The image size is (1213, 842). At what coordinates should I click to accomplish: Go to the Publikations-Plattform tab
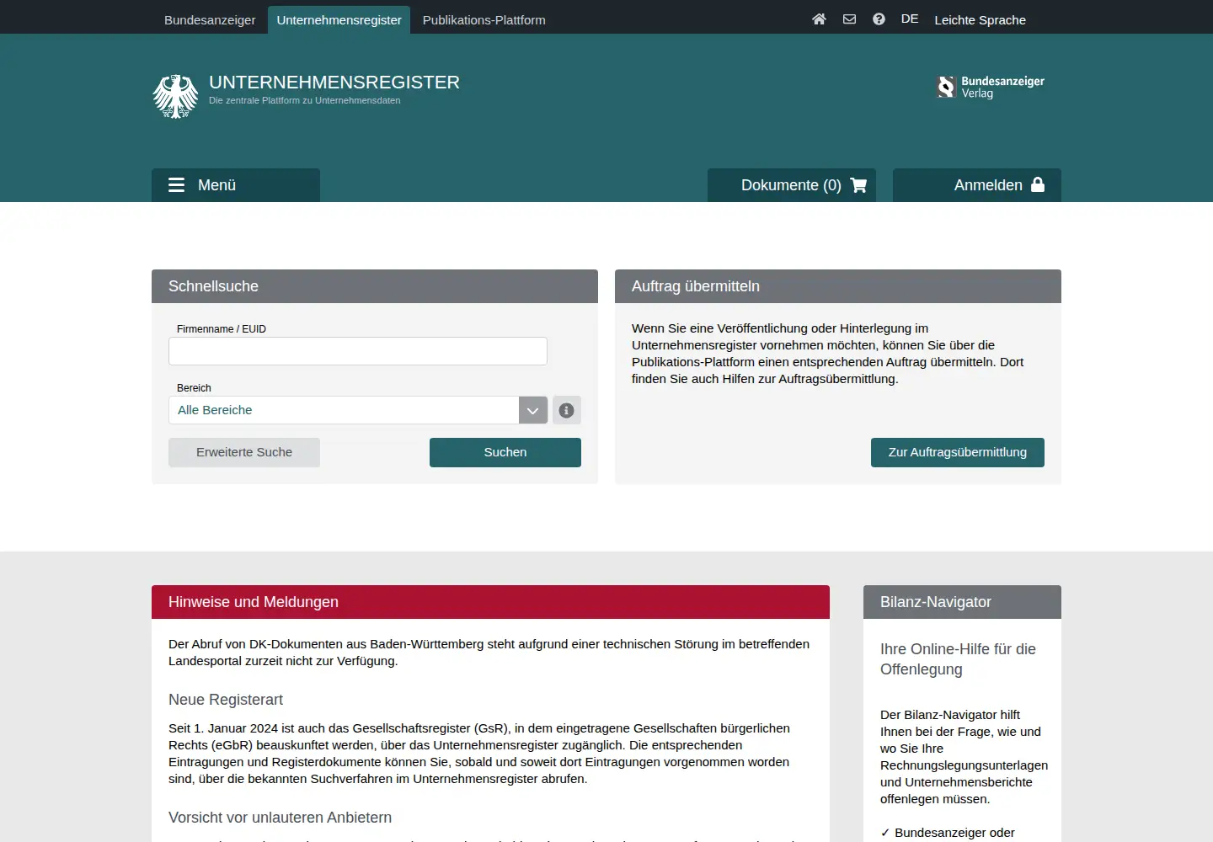[484, 20]
